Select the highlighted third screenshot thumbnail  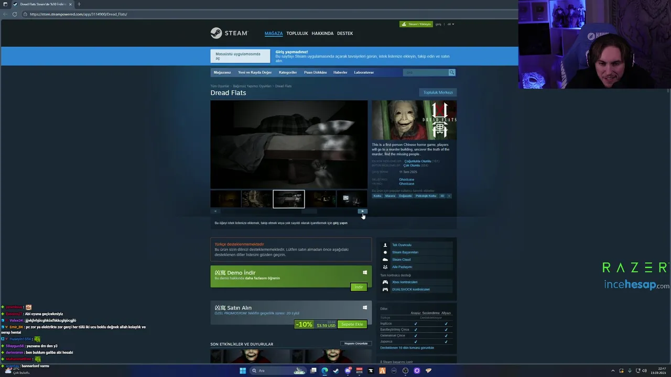[289, 199]
